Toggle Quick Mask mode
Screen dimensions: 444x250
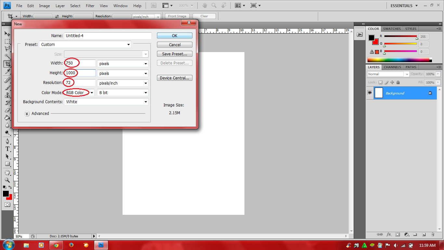point(7,205)
